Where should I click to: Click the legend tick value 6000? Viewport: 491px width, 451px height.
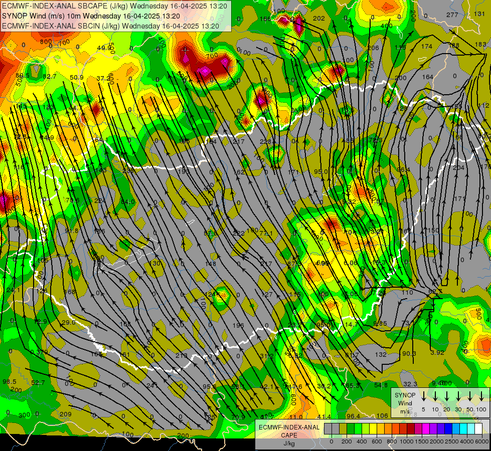tap(482, 441)
